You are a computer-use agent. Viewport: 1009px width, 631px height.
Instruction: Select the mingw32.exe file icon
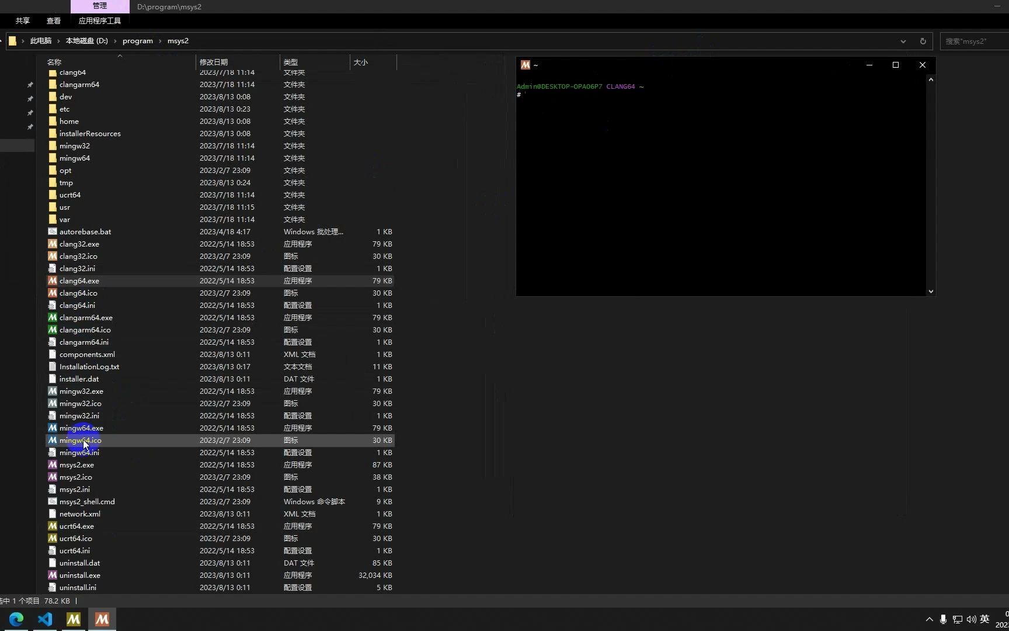[x=52, y=391]
